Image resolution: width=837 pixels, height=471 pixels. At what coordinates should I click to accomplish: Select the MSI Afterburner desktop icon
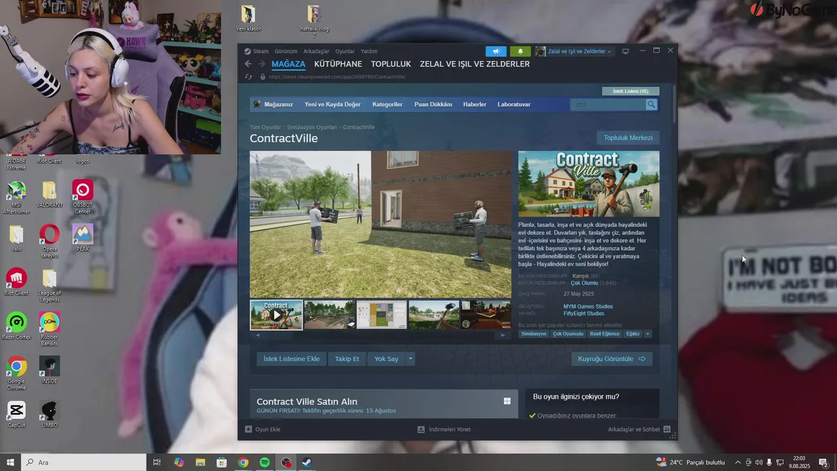(16, 197)
